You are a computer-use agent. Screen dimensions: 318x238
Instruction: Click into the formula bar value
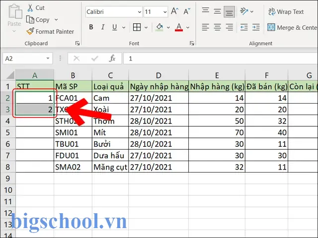[221, 59]
